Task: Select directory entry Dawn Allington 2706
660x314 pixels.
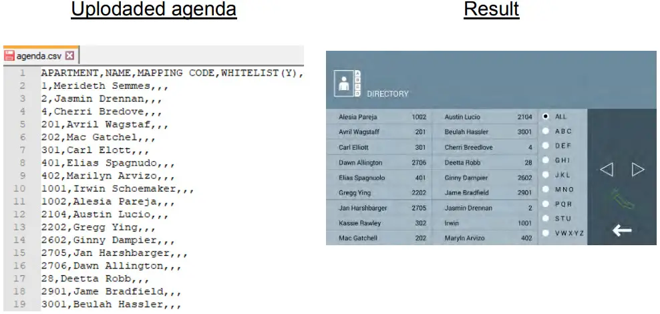Action: (x=379, y=162)
